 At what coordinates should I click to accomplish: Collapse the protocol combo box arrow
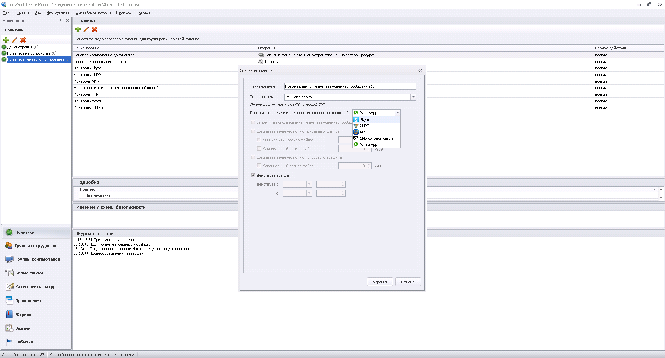click(398, 113)
